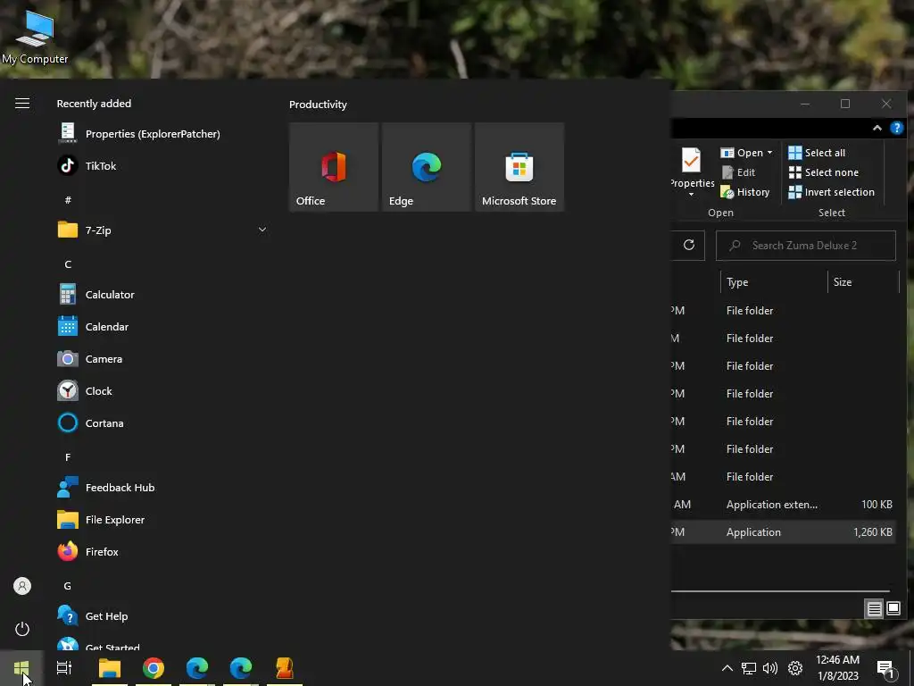Click Invert selection in ribbon
Screen dimensions: 914x686
tap(831, 192)
